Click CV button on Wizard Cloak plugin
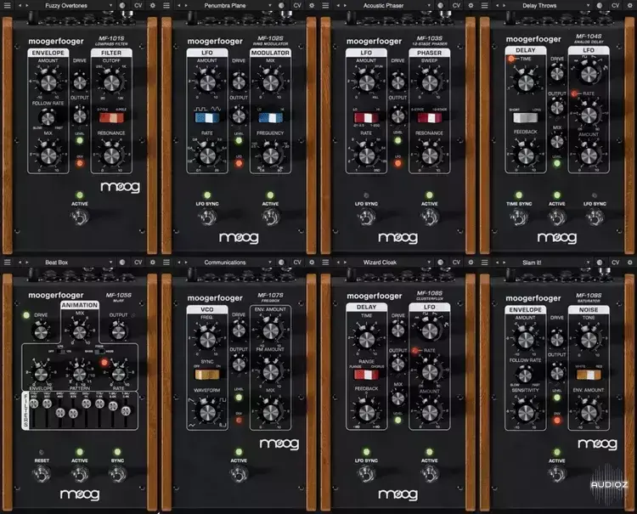This screenshot has height=514, width=637. [x=456, y=263]
